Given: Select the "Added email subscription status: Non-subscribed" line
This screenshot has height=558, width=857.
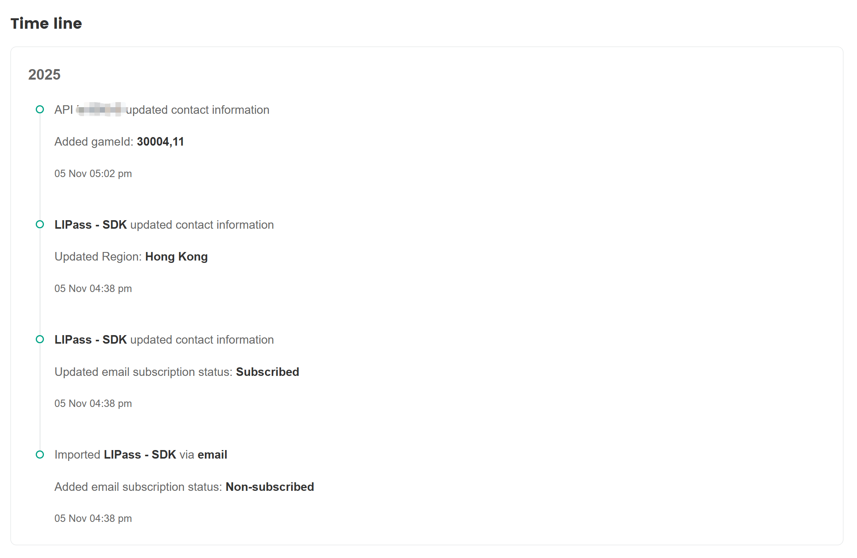Looking at the screenshot, I should tap(184, 487).
